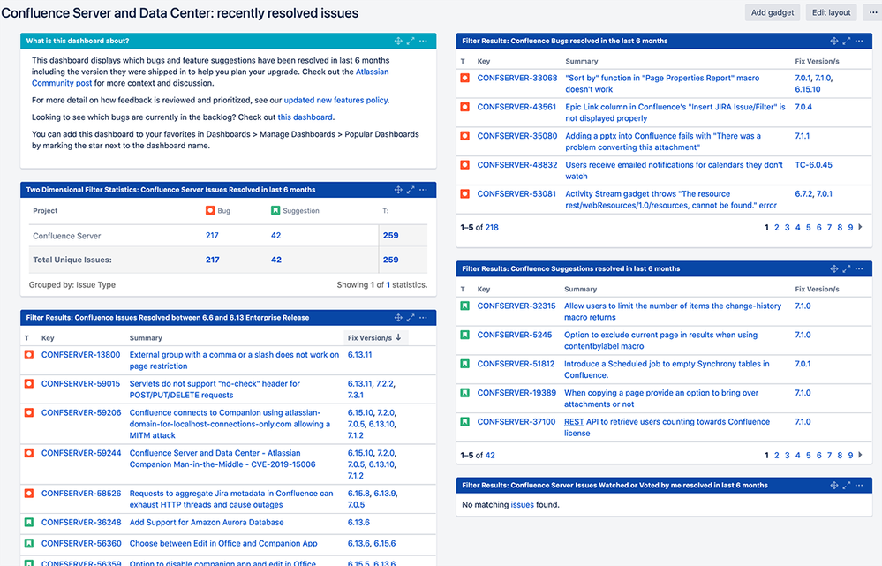This screenshot has width=882, height=566.
Task: Click next-page arrow in Confluence Bugs pagination
Action: 860,227
